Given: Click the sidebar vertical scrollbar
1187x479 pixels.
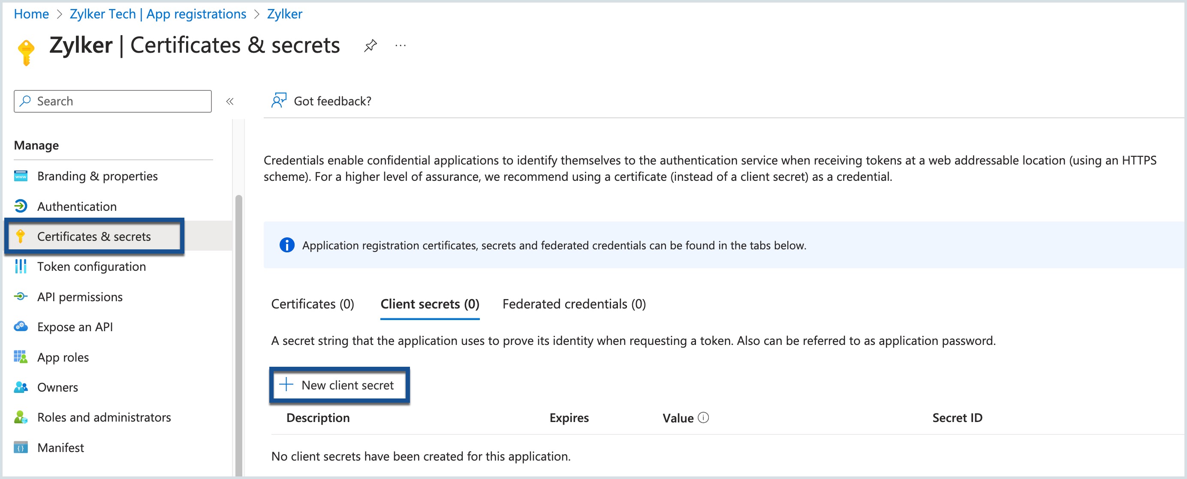Looking at the screenshot, I should click(238, 335).
